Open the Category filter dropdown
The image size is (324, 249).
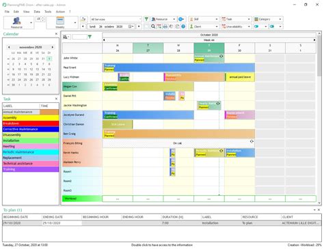pos(268,19)
